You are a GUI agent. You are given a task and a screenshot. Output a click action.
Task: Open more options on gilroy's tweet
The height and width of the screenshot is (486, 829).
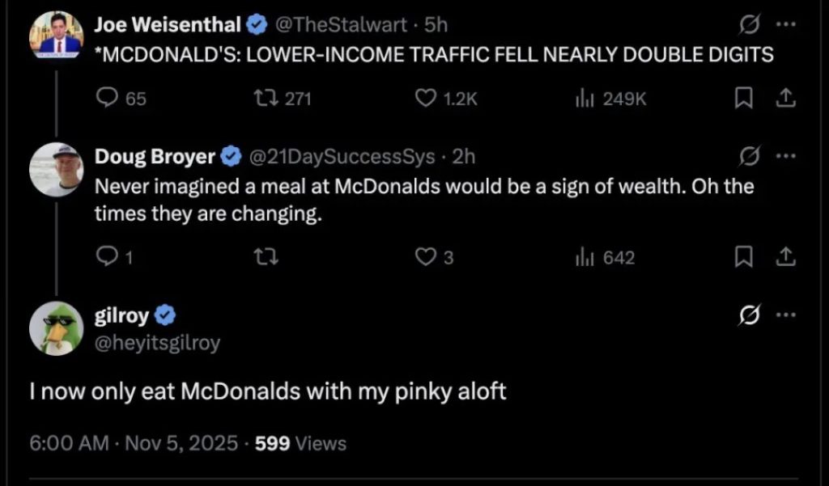pyautogui.click(x=785, y=315)
